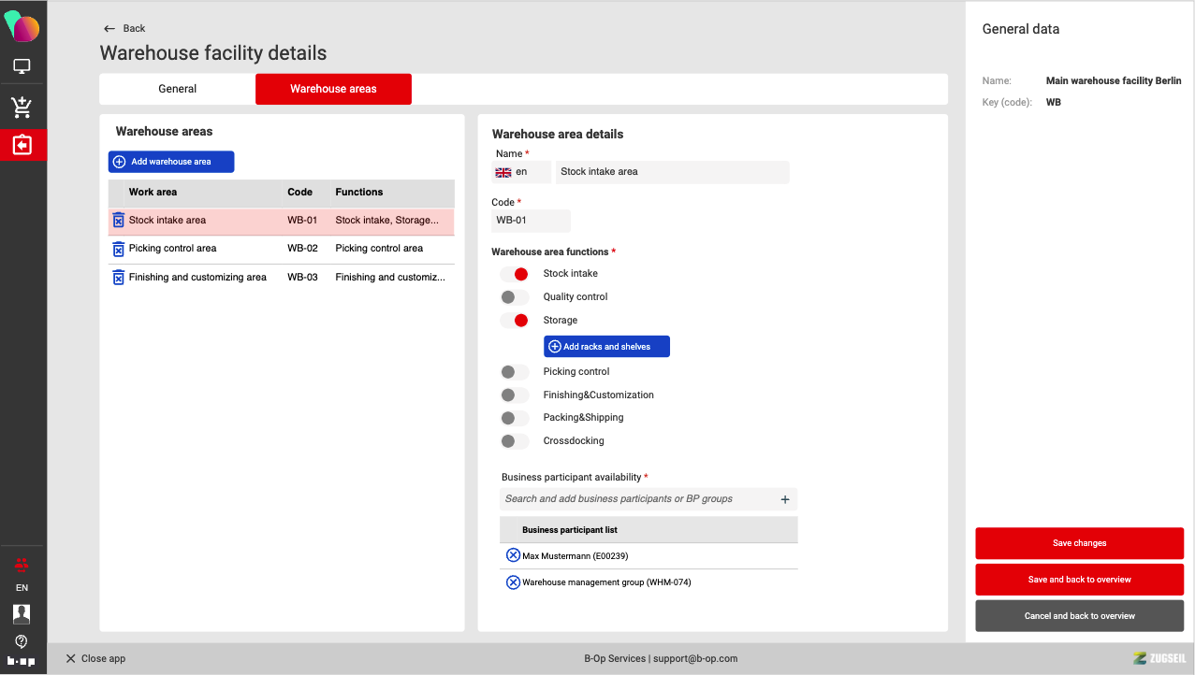Switch to the General tab

[177, 89]
